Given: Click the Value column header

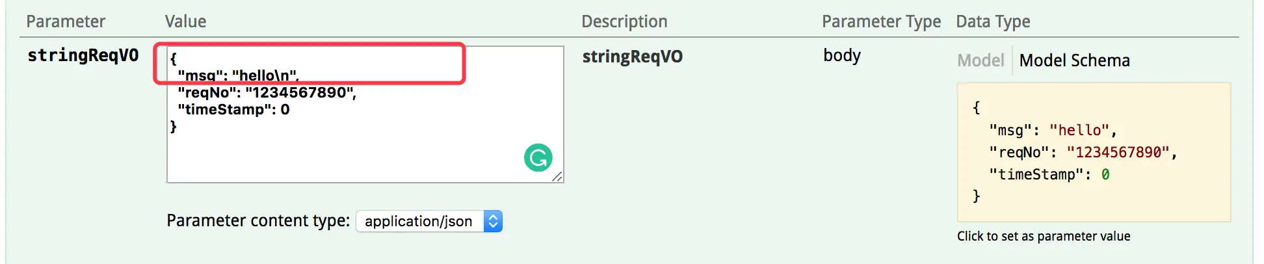Looking at the screenshot, I should pyautogui.click(x=185, y=21).
